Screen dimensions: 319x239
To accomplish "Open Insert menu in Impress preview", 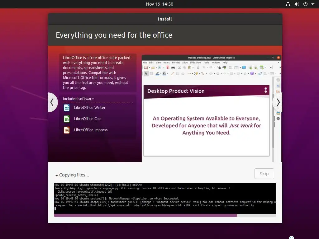I will [x=166, y=63].
